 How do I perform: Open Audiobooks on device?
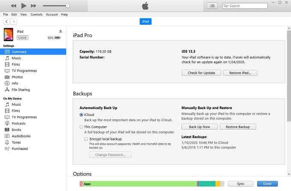tap(21, 136)
